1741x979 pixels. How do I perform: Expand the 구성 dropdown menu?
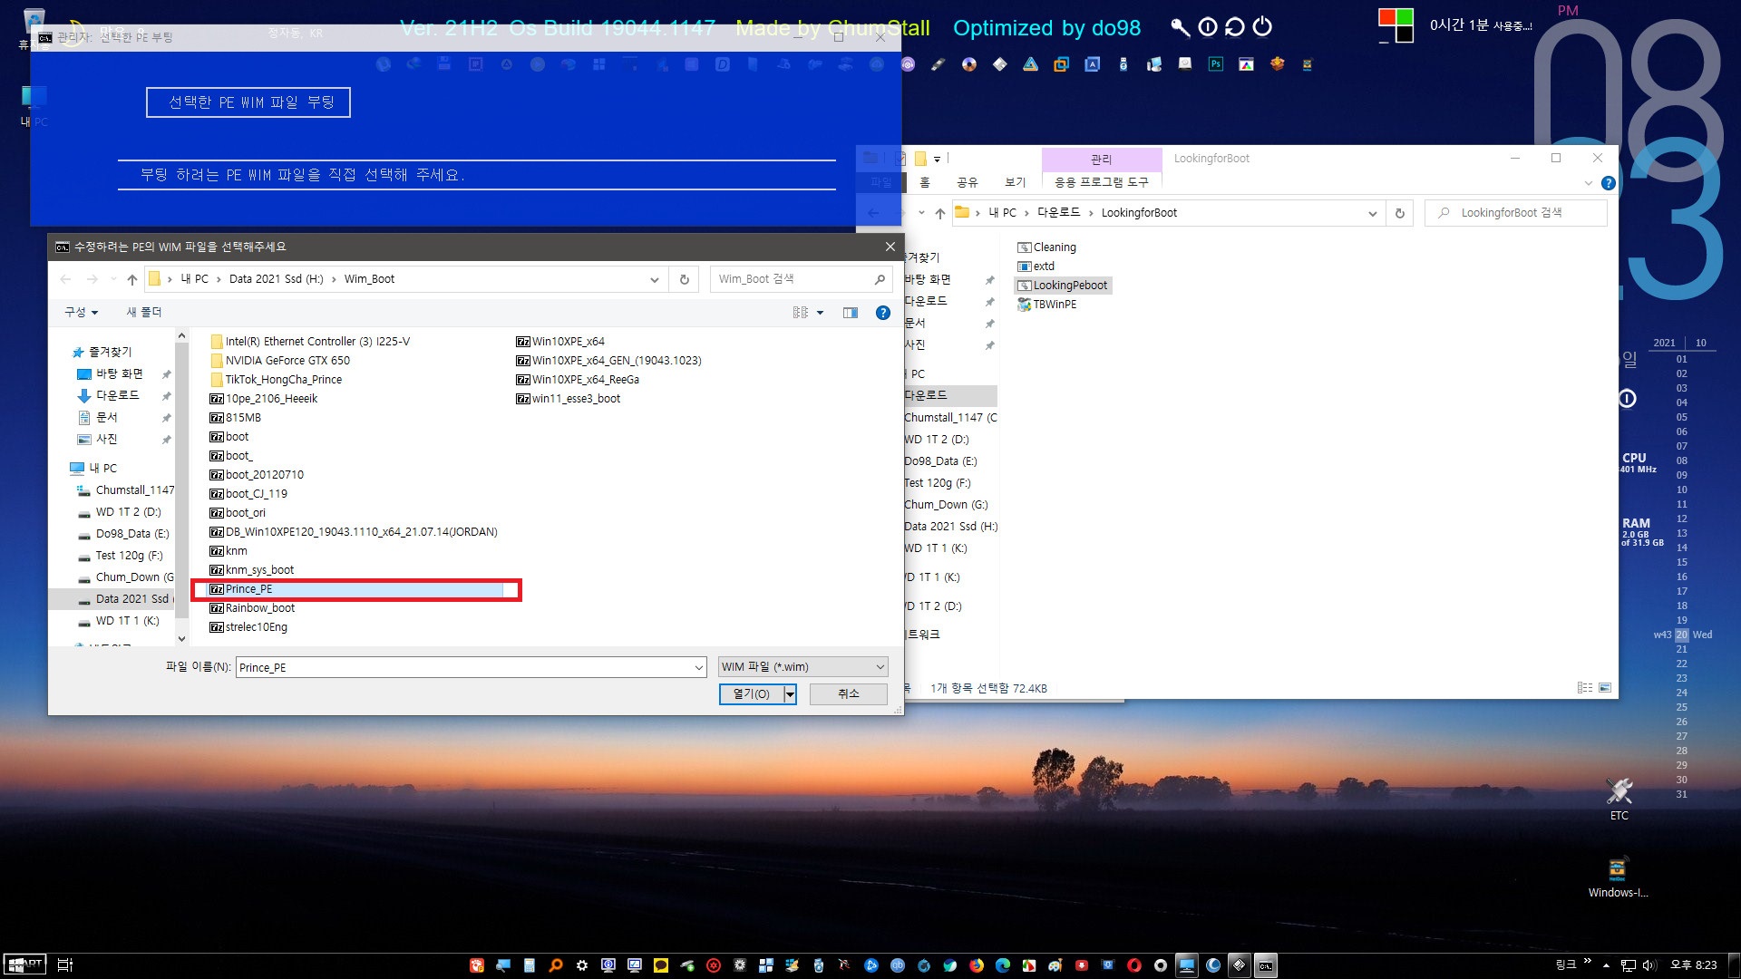tap(81, 312)
